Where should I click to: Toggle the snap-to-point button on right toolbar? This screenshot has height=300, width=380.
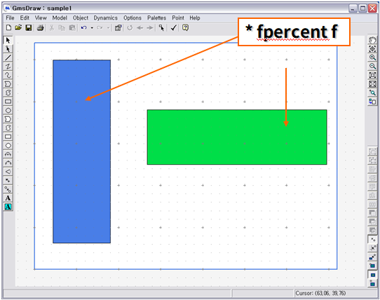point(372,240)
